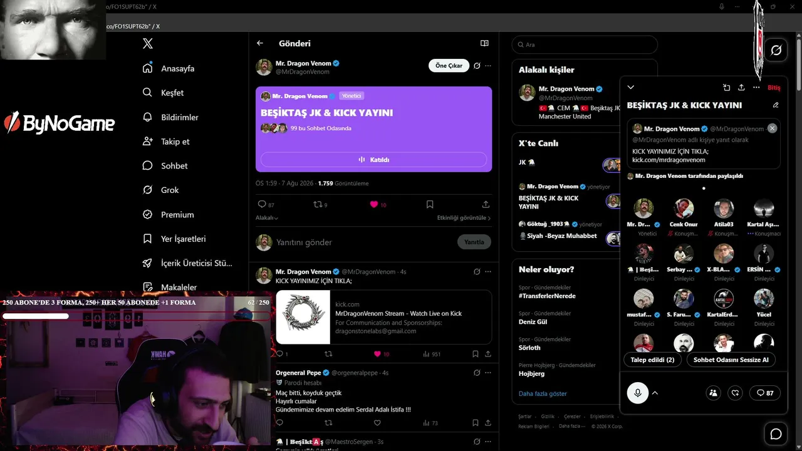Screen dimensions: 802x451
Task: Like Orgeneral Pepe's reply
Action: pyautogui.click(x=377, y=423)
